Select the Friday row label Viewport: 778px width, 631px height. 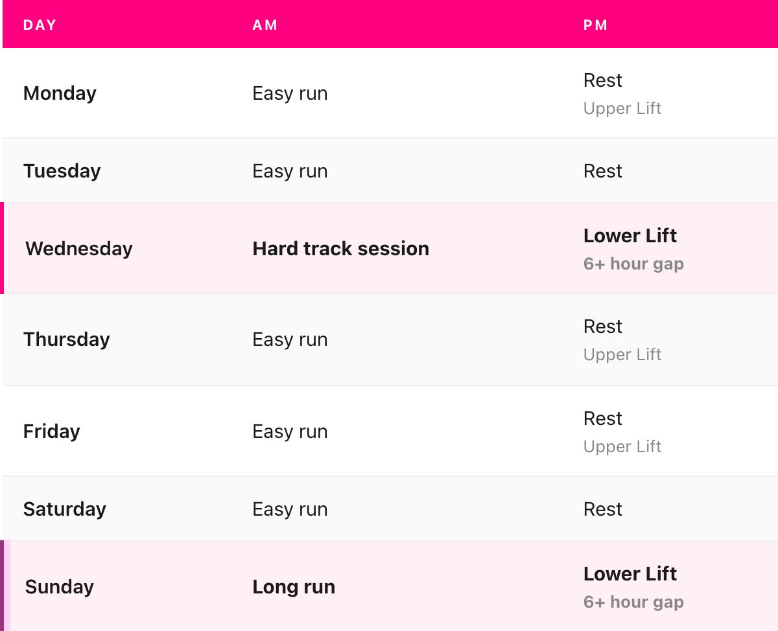click(52, 431)
